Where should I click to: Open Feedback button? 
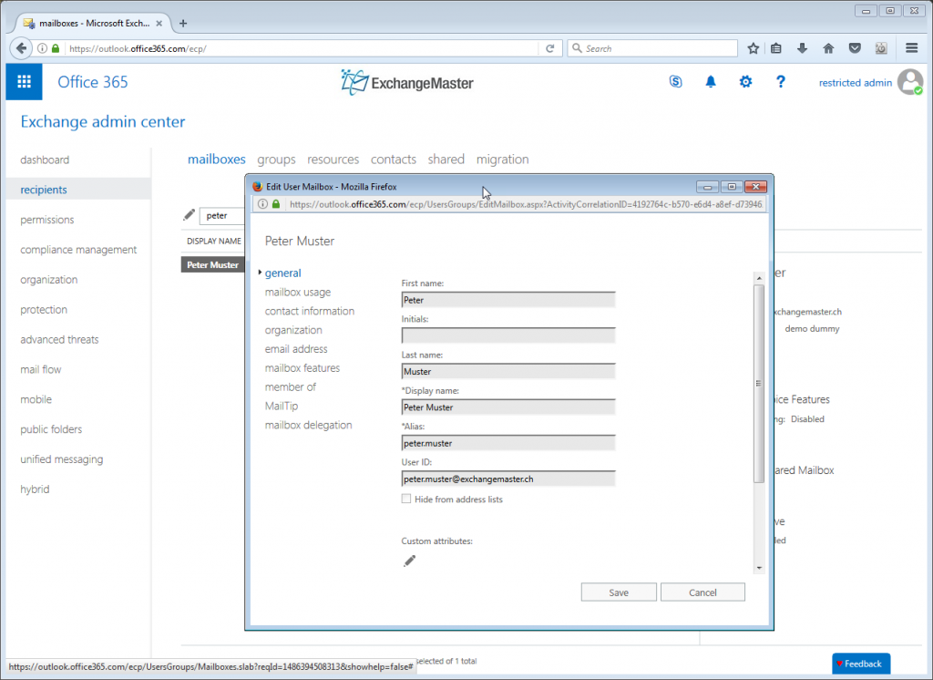tap(861, 664)
